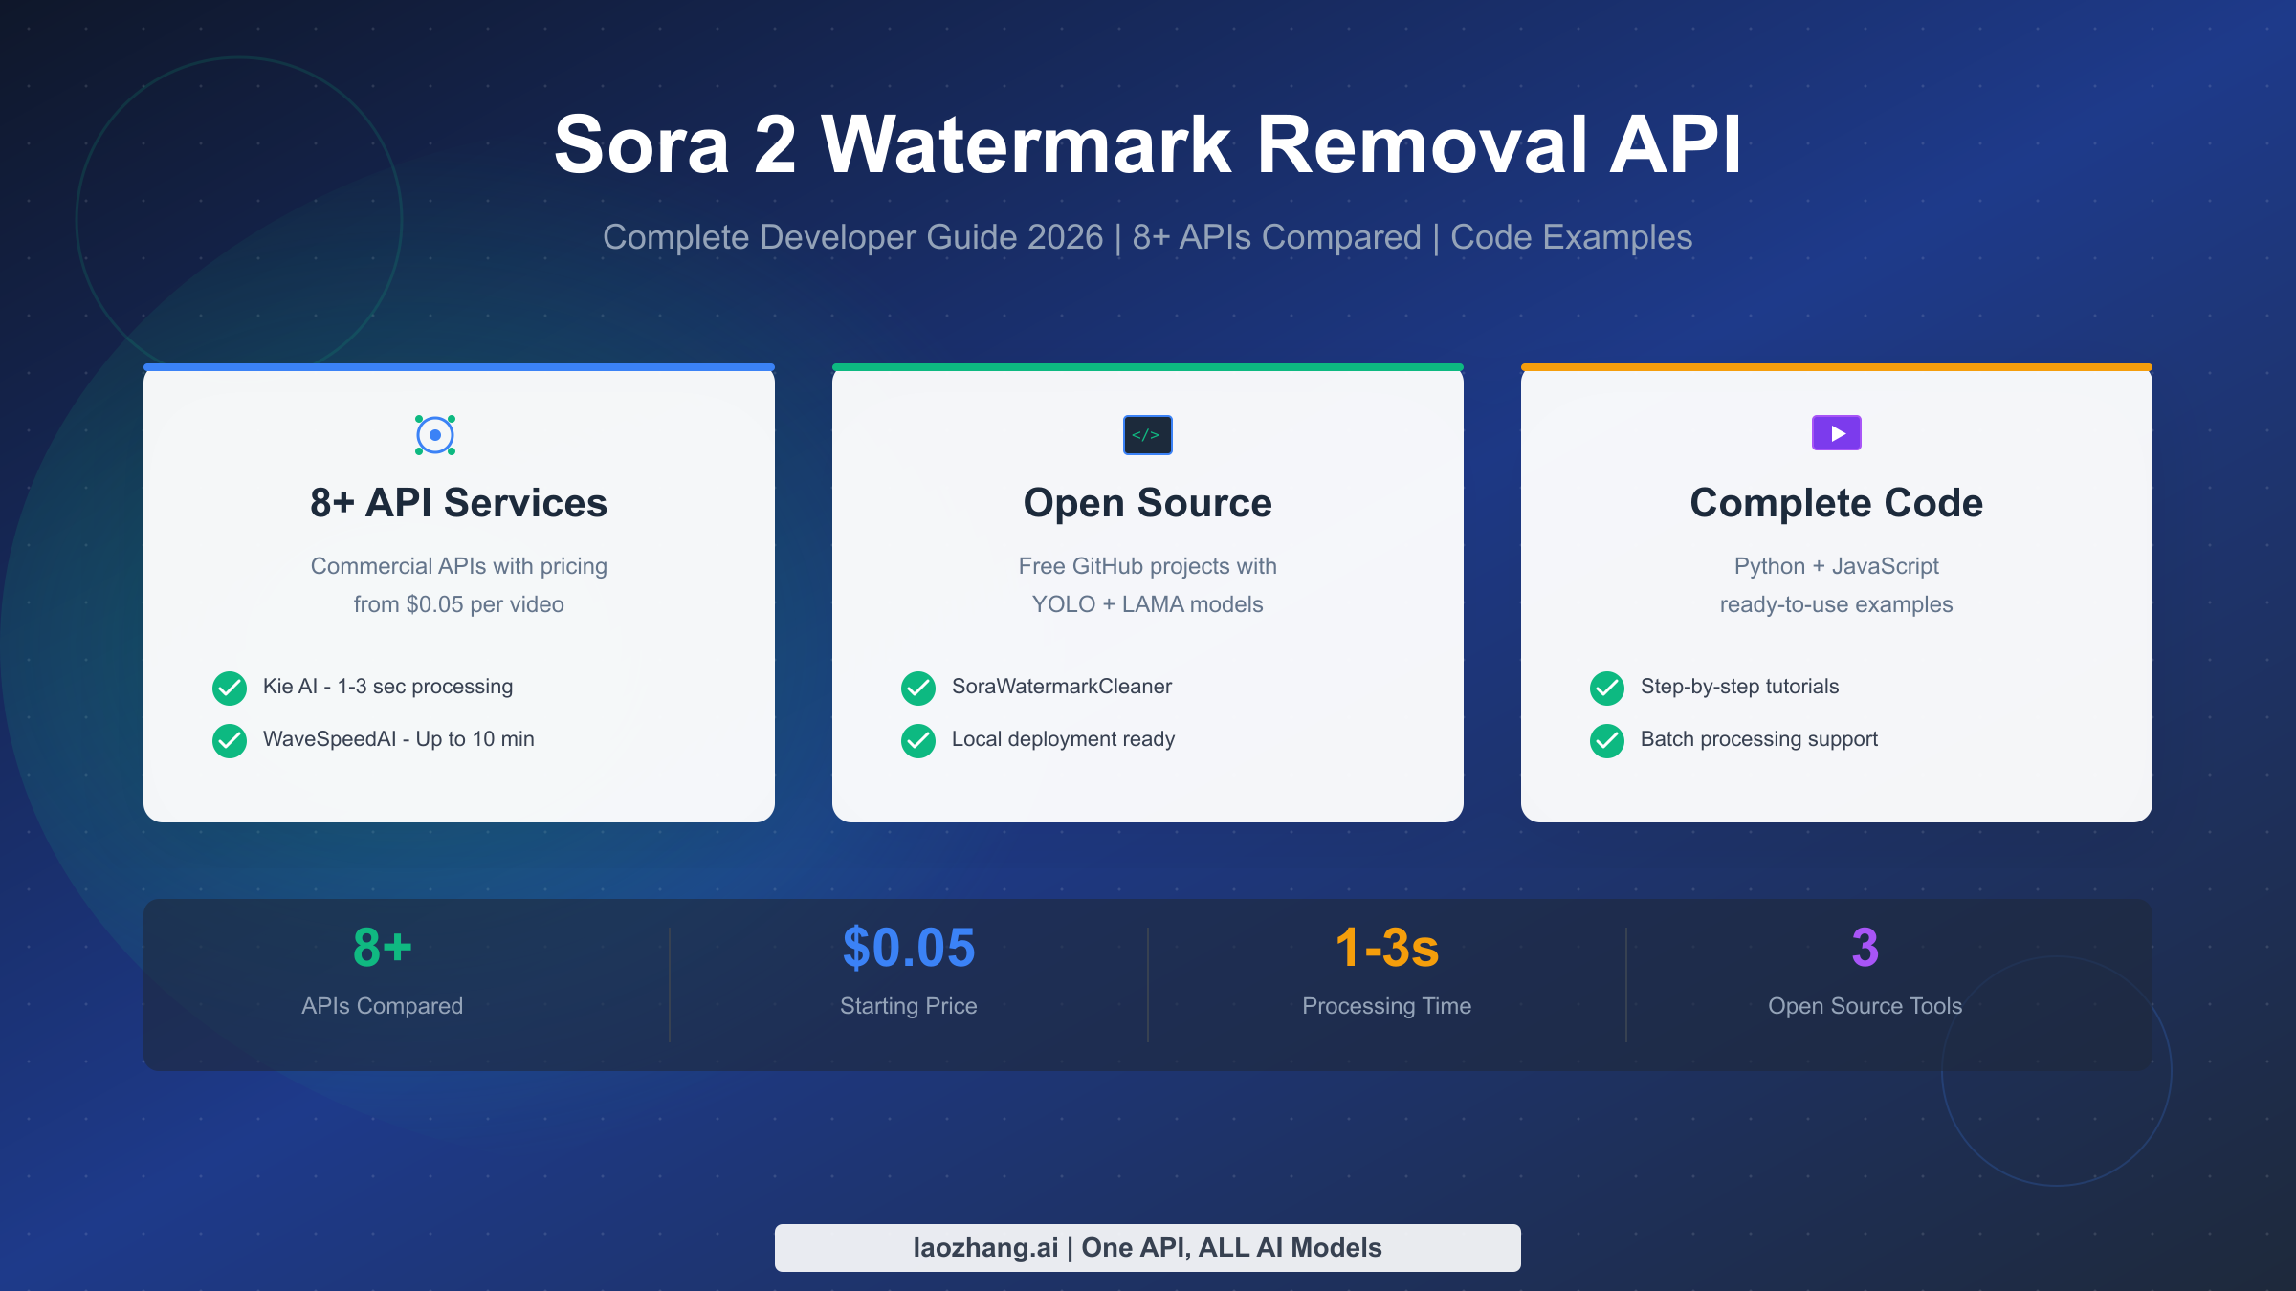Toggle the "Batch processing support" checkmark

1606,739
